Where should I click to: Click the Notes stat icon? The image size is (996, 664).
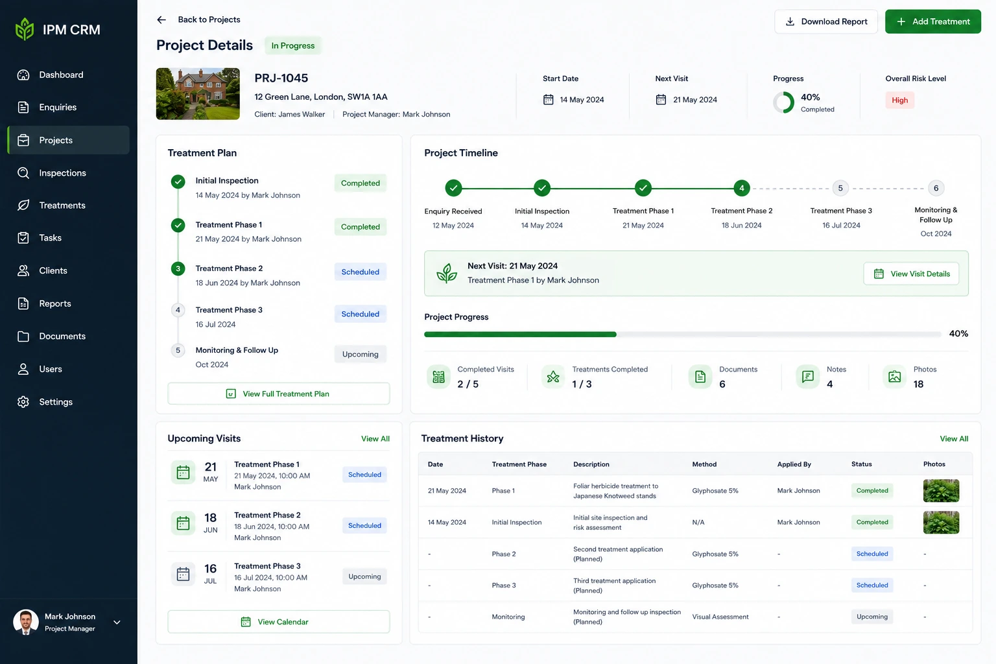point(808,377)
